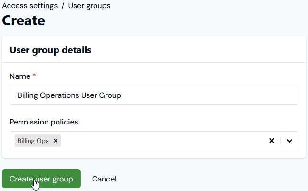Click divider line below User group details
308x191 pixels.
154,62
